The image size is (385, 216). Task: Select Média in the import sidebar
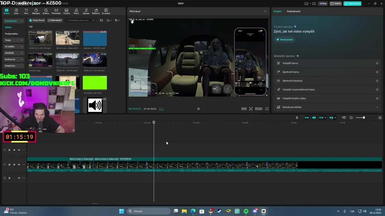pyautogui.click(x=8, y=27)
